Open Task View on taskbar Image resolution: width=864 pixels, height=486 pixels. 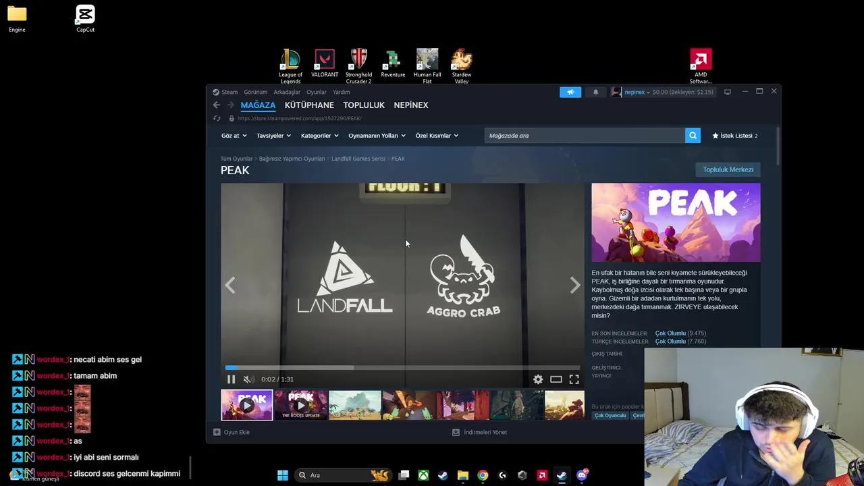[x=404, y=475]
